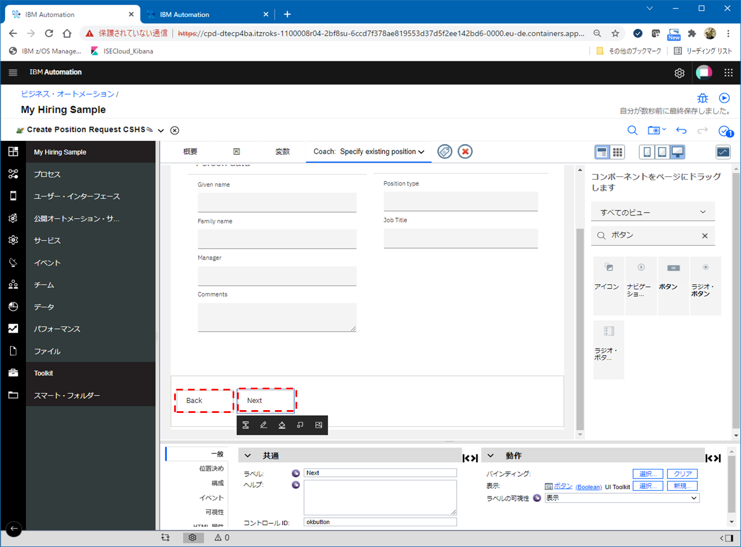Select the 位置決め properties tab
The image size is (741, 547).
point(211,468)
